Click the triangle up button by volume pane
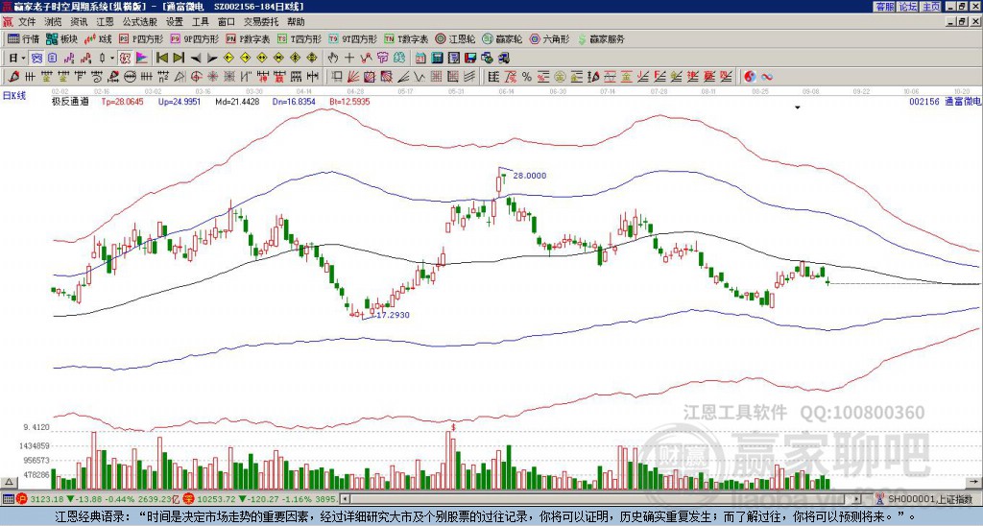 point(8,482)
